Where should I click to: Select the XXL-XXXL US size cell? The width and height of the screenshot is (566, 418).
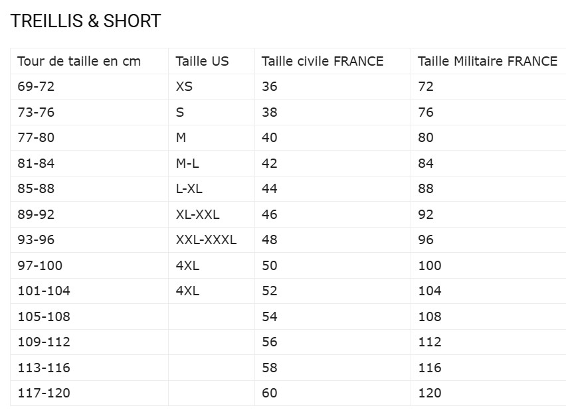point(206,240)
